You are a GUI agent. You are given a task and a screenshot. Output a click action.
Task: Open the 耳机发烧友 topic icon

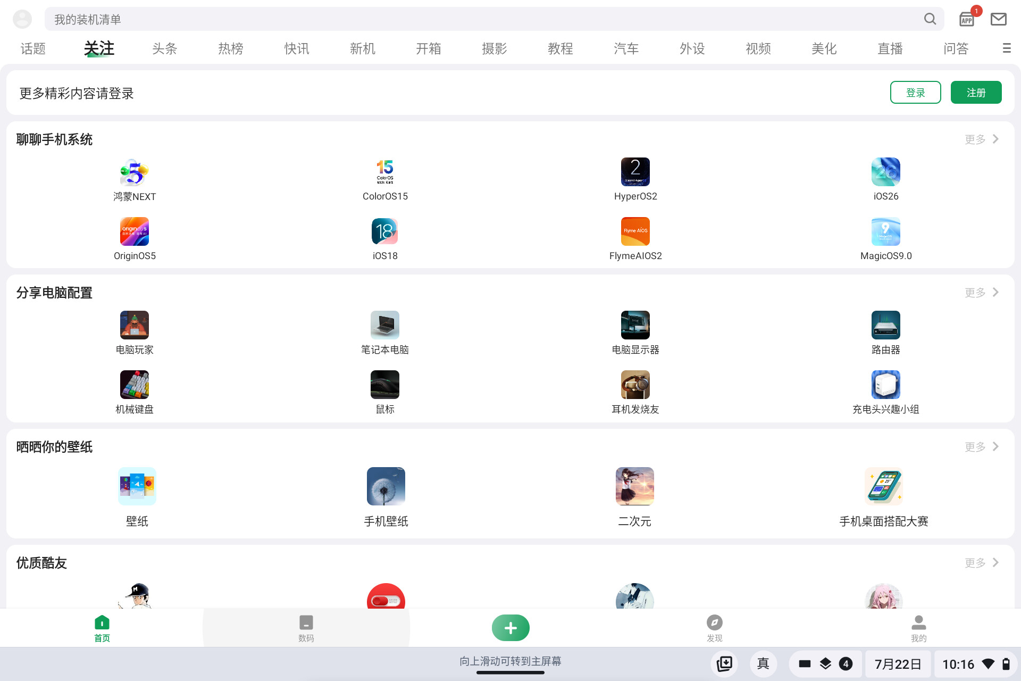[x=635, y=385]
